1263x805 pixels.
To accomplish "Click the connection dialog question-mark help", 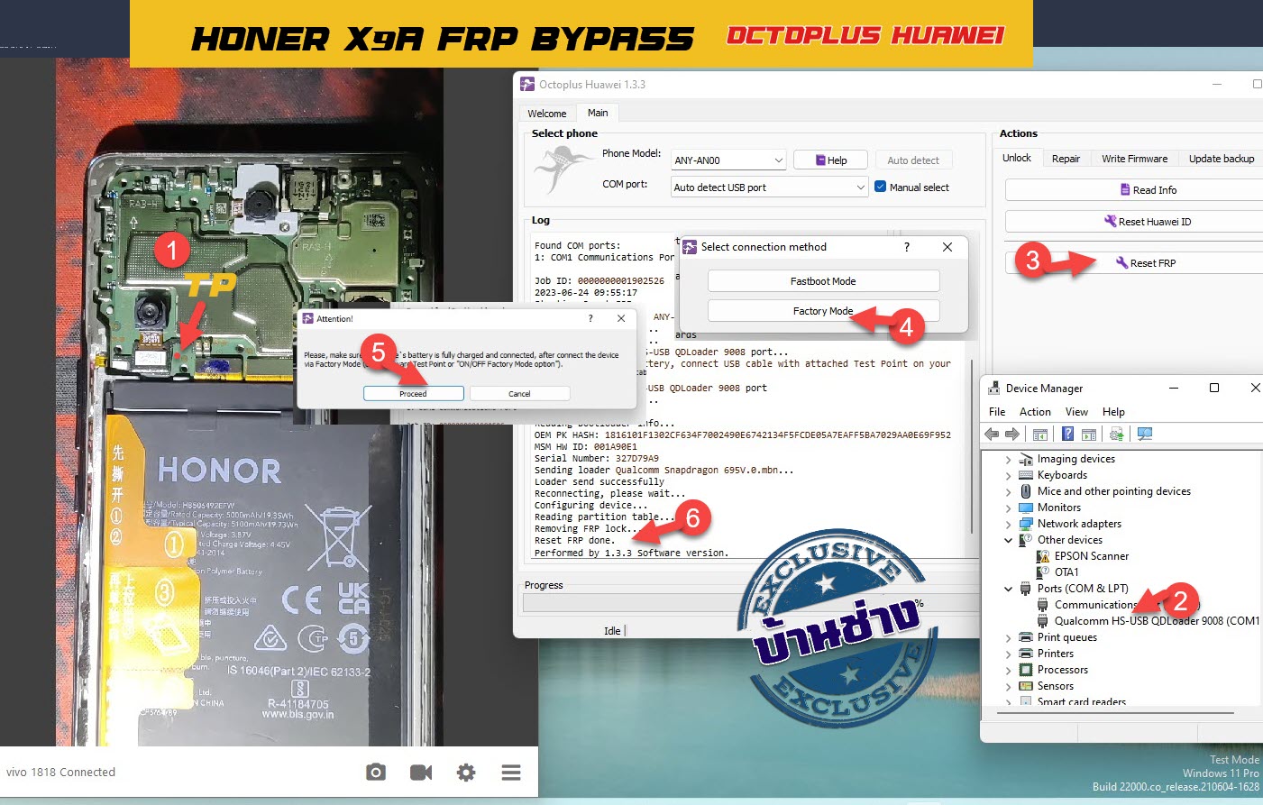I will (x=907, y=247).
